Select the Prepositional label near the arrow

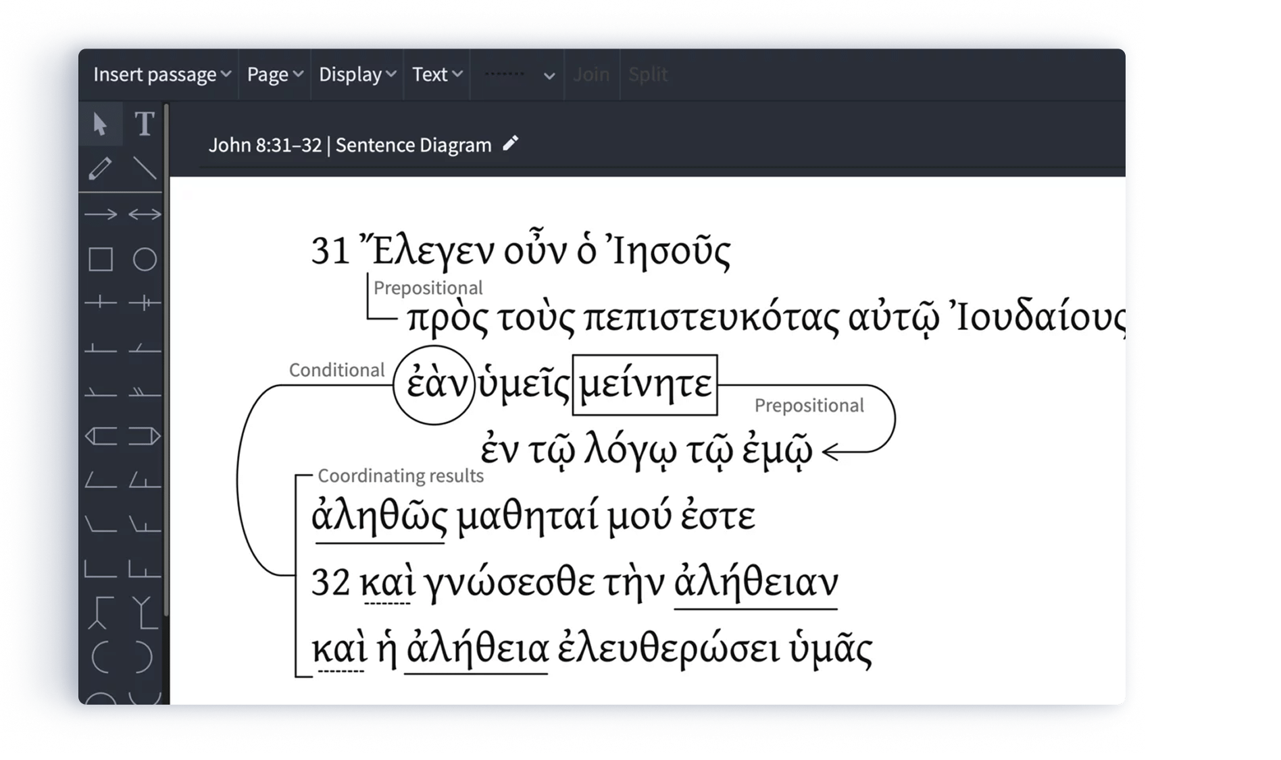(809, 406)
